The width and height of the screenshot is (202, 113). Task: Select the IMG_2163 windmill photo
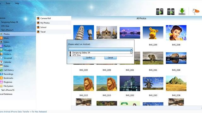(153, 83)
